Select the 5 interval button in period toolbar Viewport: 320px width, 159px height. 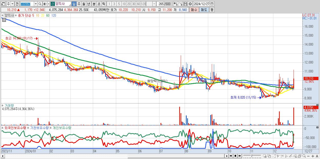(119, 4)
